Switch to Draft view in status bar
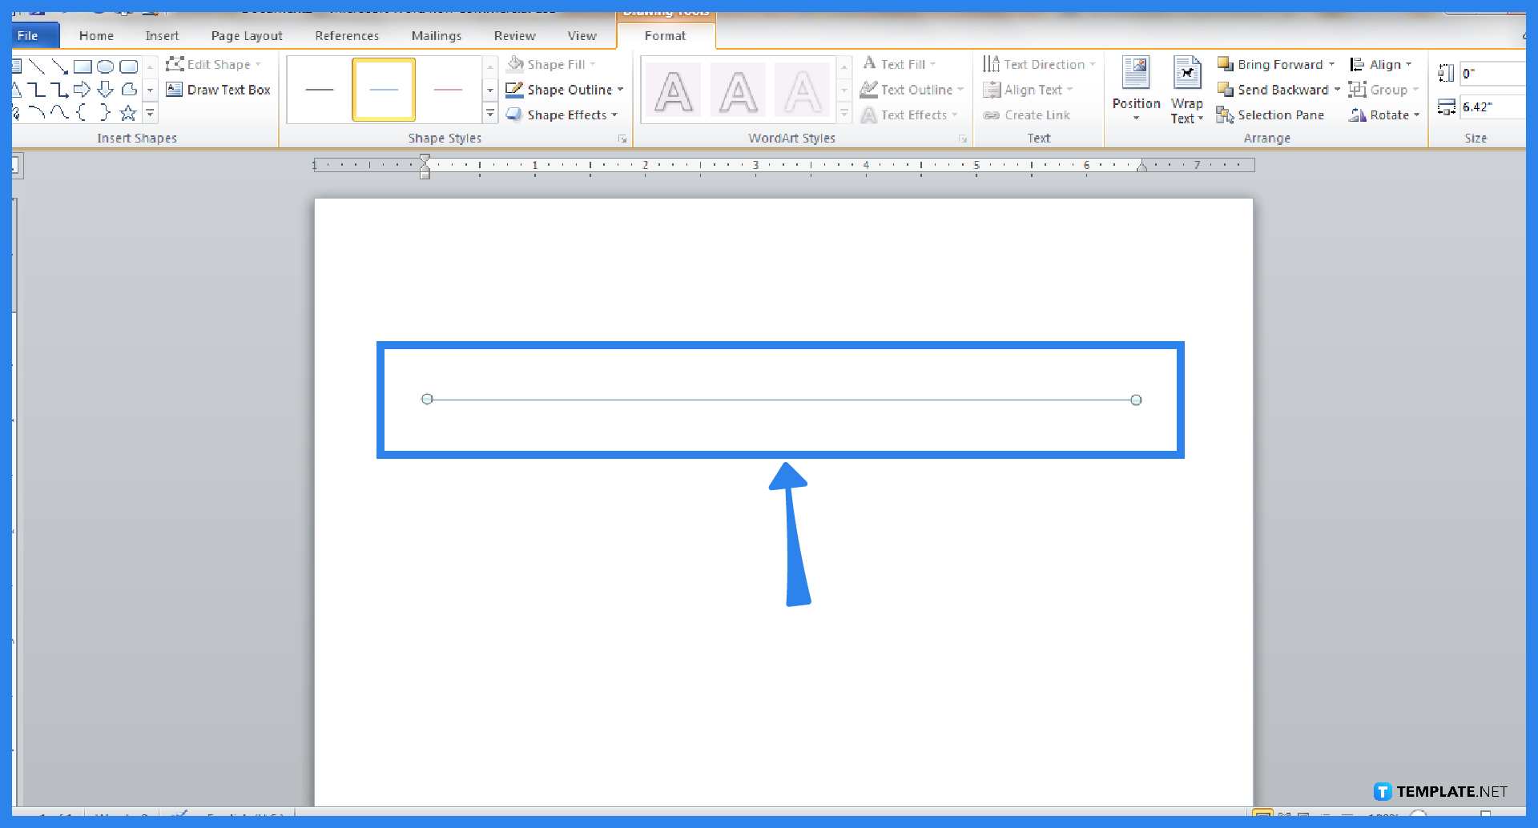 pyautogui.click(x=1347, y=813)
